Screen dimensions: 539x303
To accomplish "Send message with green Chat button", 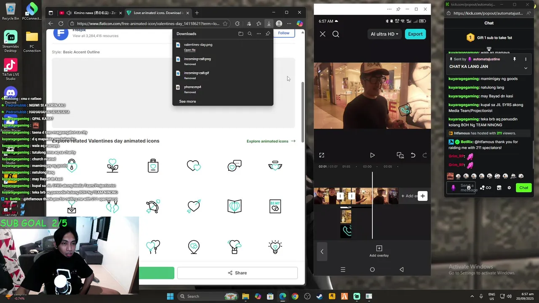I will click(x=523, y=188).
